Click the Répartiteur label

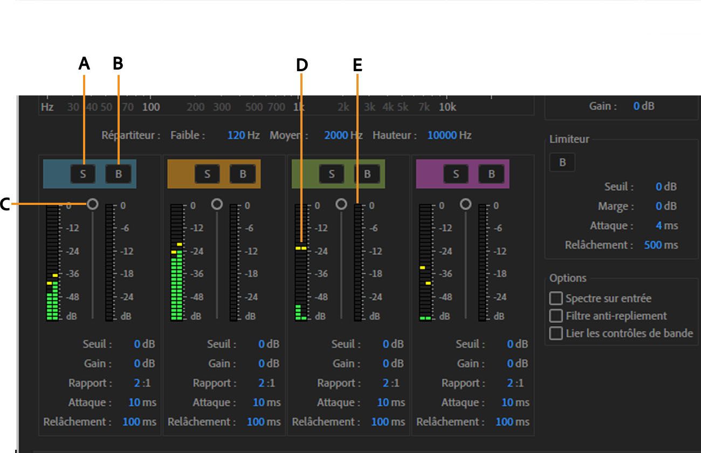[x=131, y=135]
